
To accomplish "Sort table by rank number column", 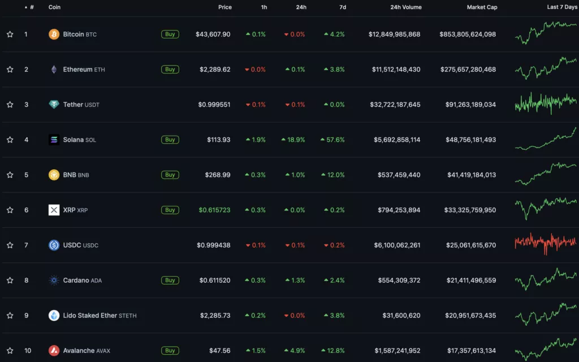I will point(31,7).
